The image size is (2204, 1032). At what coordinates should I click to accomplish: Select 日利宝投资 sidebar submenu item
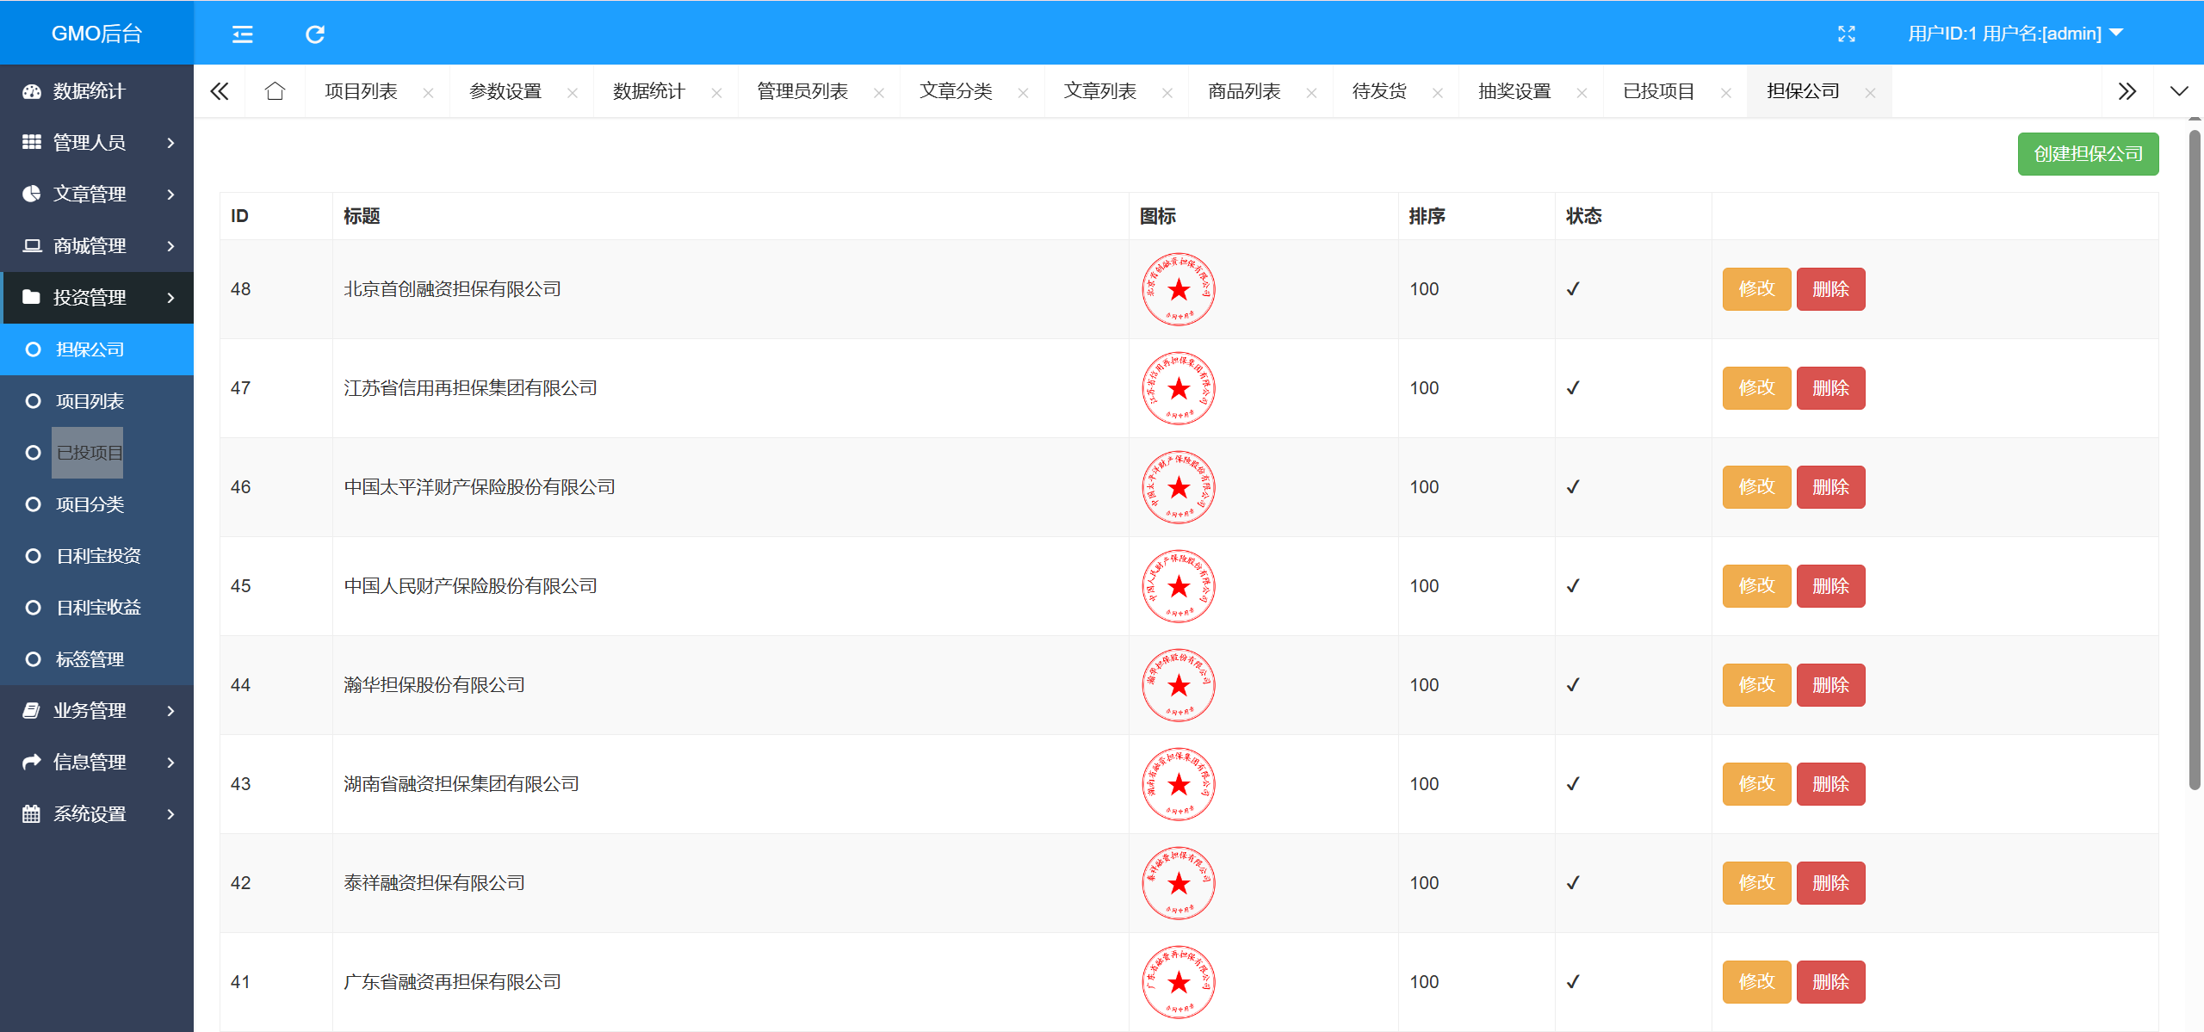coord(98,556)
